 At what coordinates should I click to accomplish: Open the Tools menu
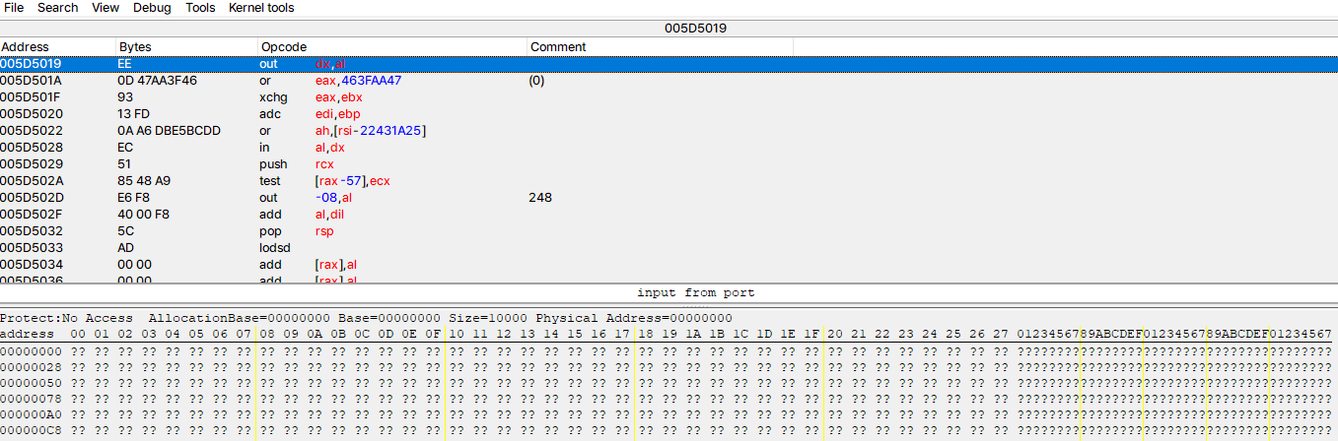click(200, 8)
